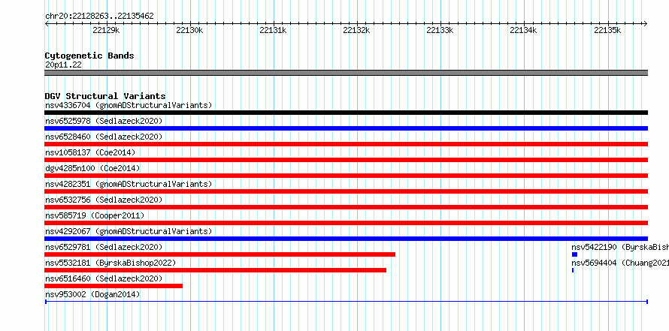
Task: Click the nsv6529781 red variant bar
Action: (219, 254)
